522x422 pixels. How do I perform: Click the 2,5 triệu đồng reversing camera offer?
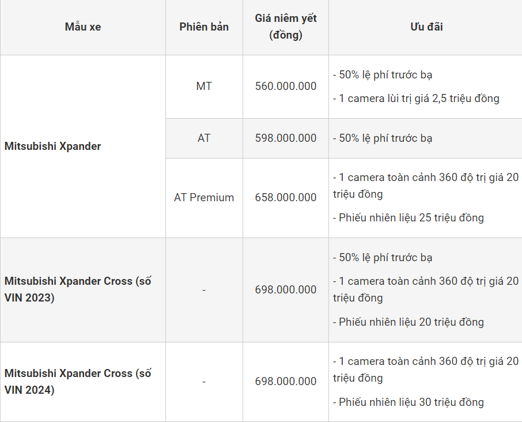(x=416, y=99)
